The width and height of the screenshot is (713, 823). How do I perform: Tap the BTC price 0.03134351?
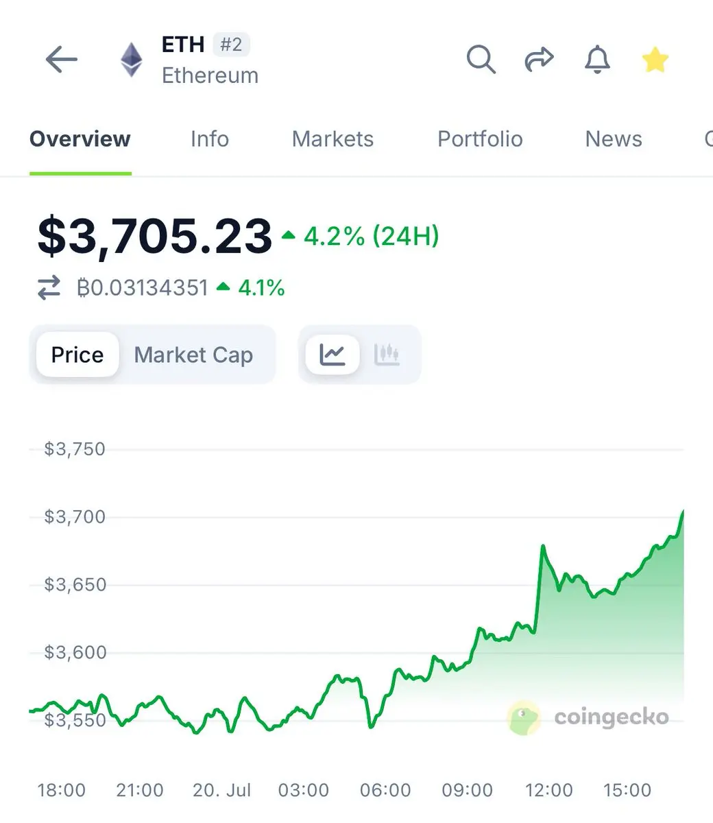pyautogui.click(x=143, y=288)
